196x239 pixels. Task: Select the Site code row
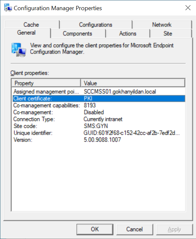tap(99, 126)
